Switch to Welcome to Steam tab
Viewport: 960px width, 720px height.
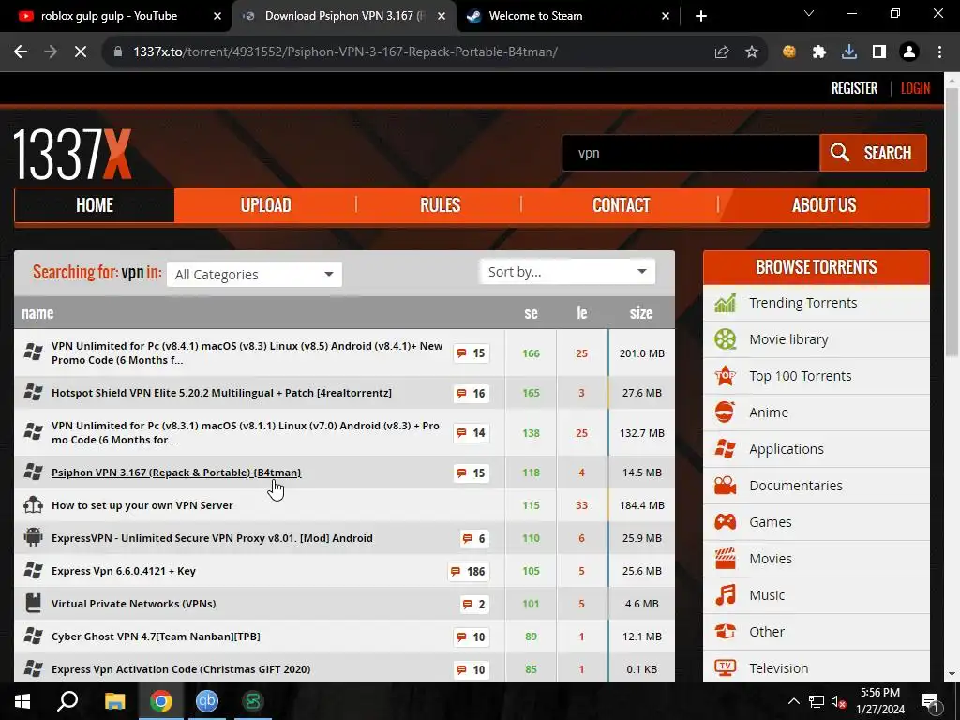click(535, 16)
